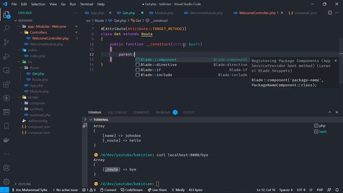Open remote window indicator in status bar
The width and height of the screenshot is (343, 193).
point(5,190)
